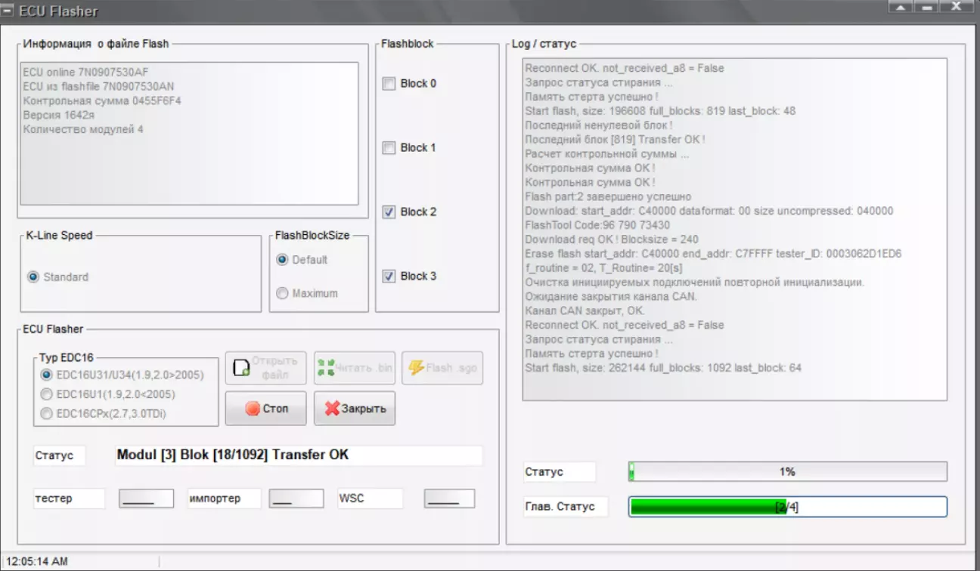Select EDC16U31/U34(1.9,2.0>2005) ECU type

click(x=47, y=375)
